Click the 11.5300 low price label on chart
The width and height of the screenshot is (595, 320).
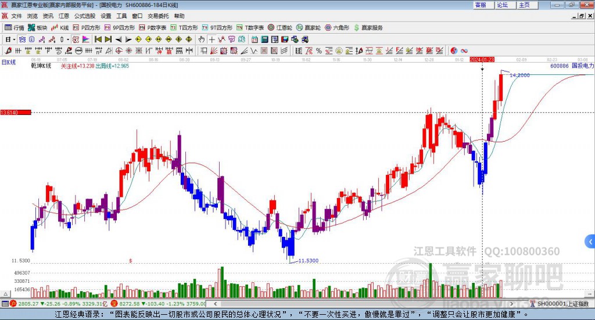(308, 261)
